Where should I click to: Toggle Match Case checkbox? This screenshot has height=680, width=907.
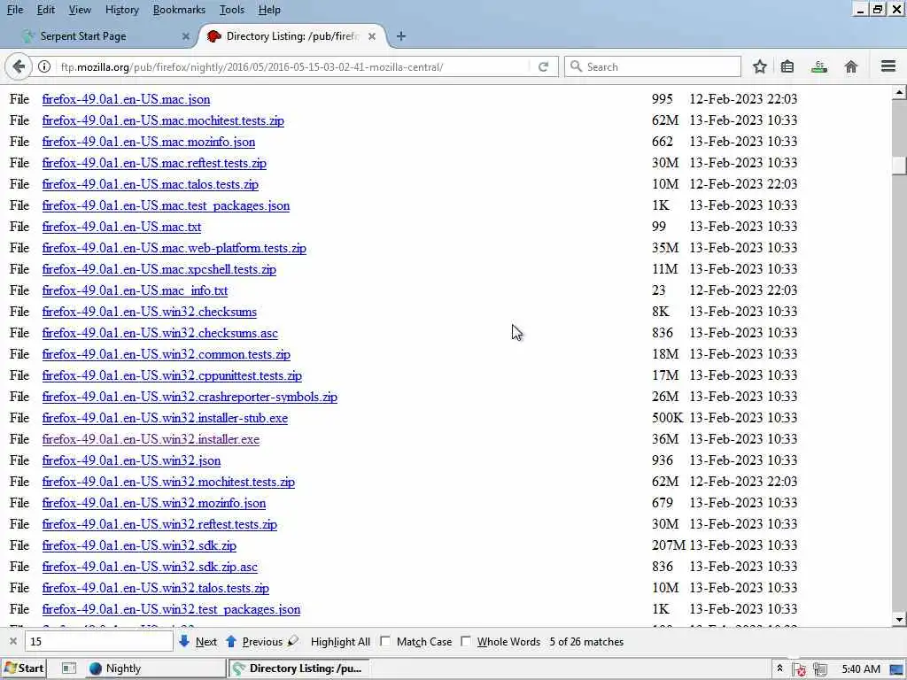point(385,641)
